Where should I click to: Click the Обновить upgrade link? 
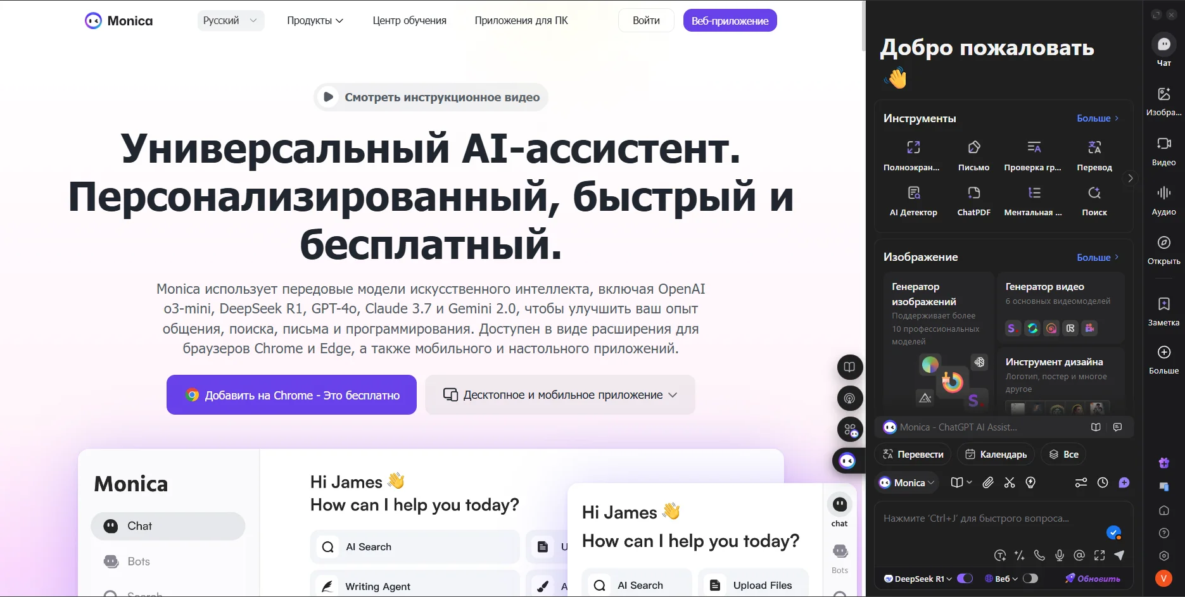point(1093,579)
